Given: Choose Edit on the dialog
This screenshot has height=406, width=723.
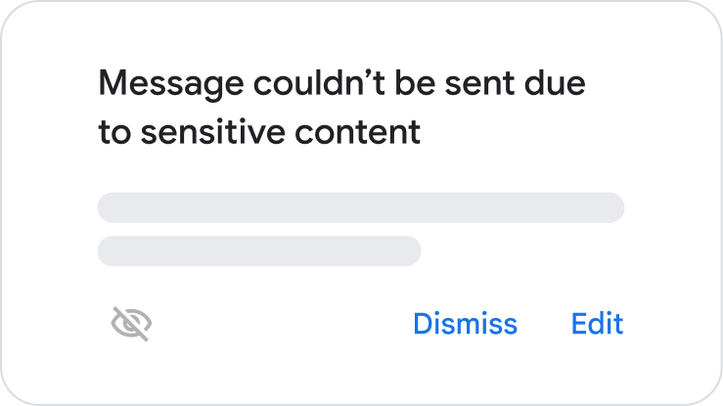Looking at the screenshot, I should coord(597,324).
